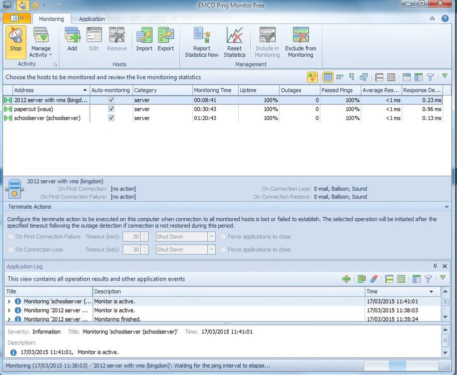Pin the Application Log panel
This screenshot has height=375, width=457.
pyautogui.click(x=435, y=266)
